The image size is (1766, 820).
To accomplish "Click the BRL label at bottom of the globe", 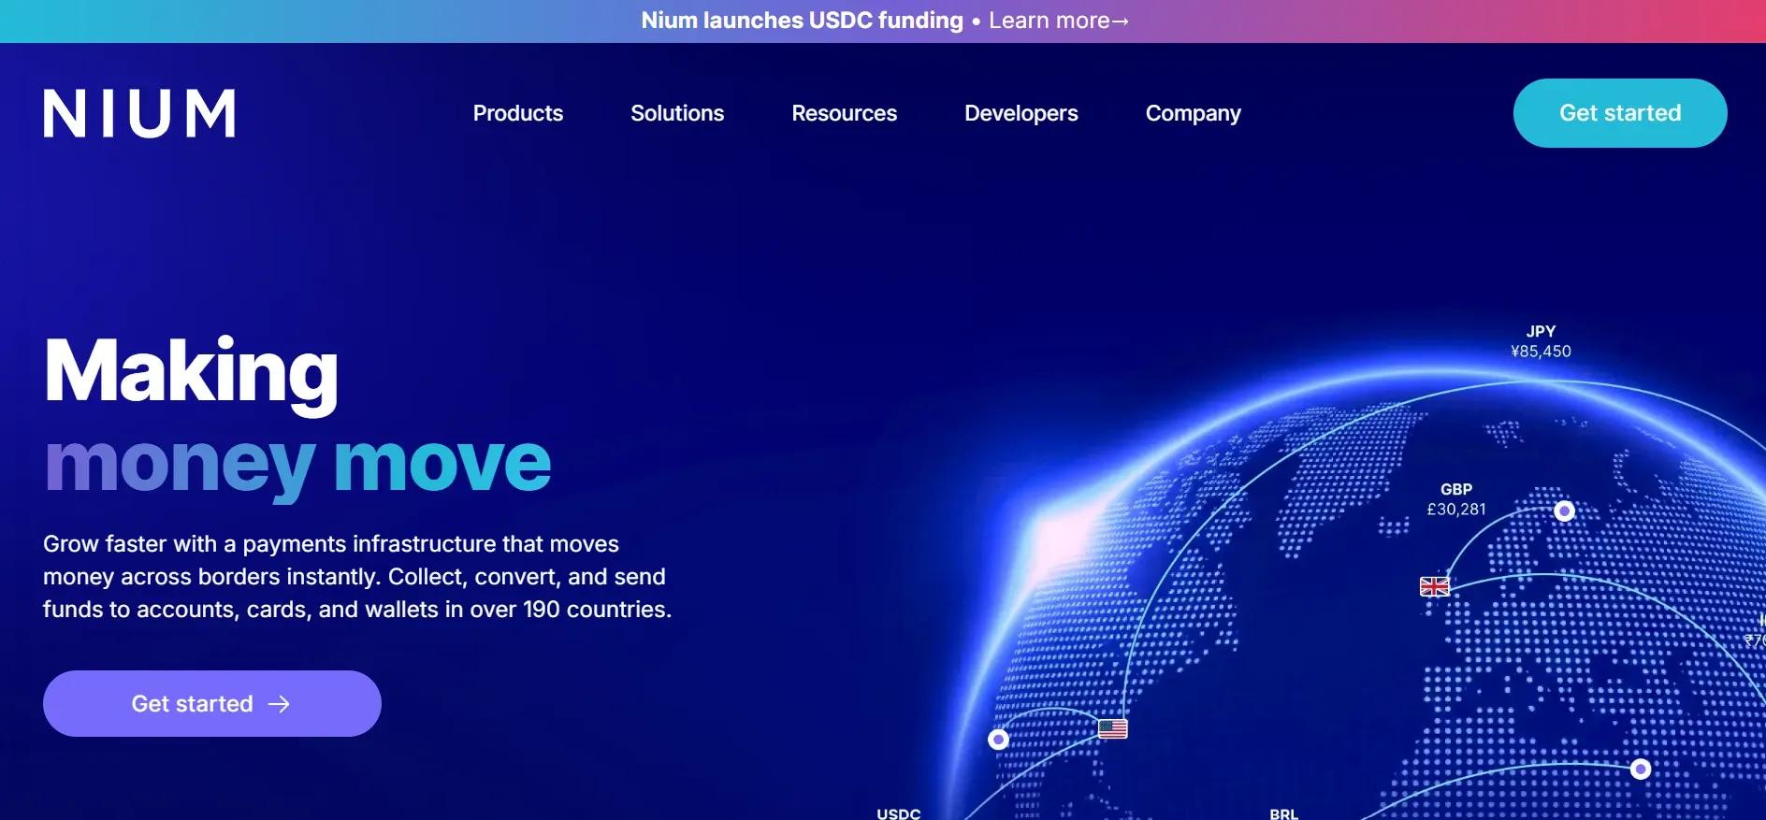I will click(1284, 813).
